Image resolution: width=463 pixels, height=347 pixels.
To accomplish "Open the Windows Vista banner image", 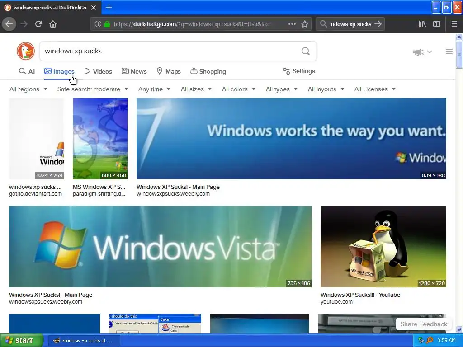I will click(160, 247).
